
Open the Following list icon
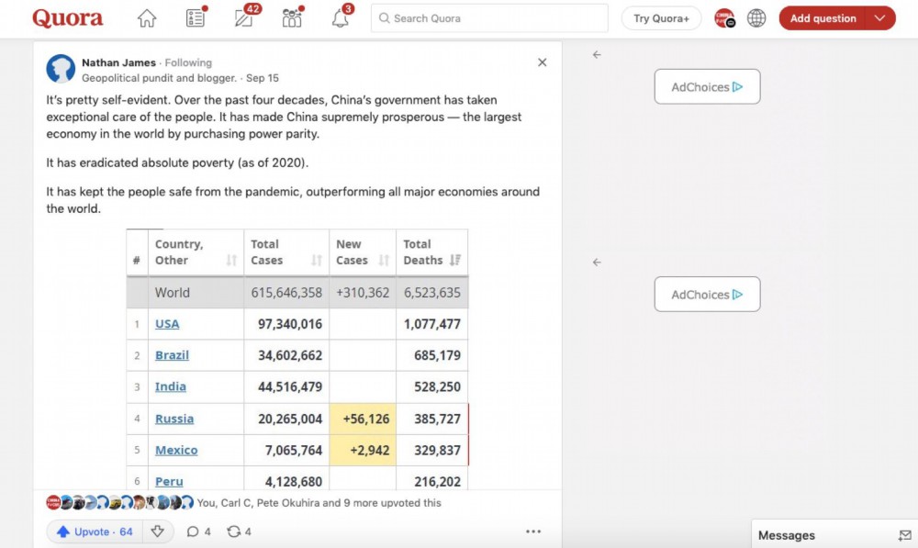point(196,18)
